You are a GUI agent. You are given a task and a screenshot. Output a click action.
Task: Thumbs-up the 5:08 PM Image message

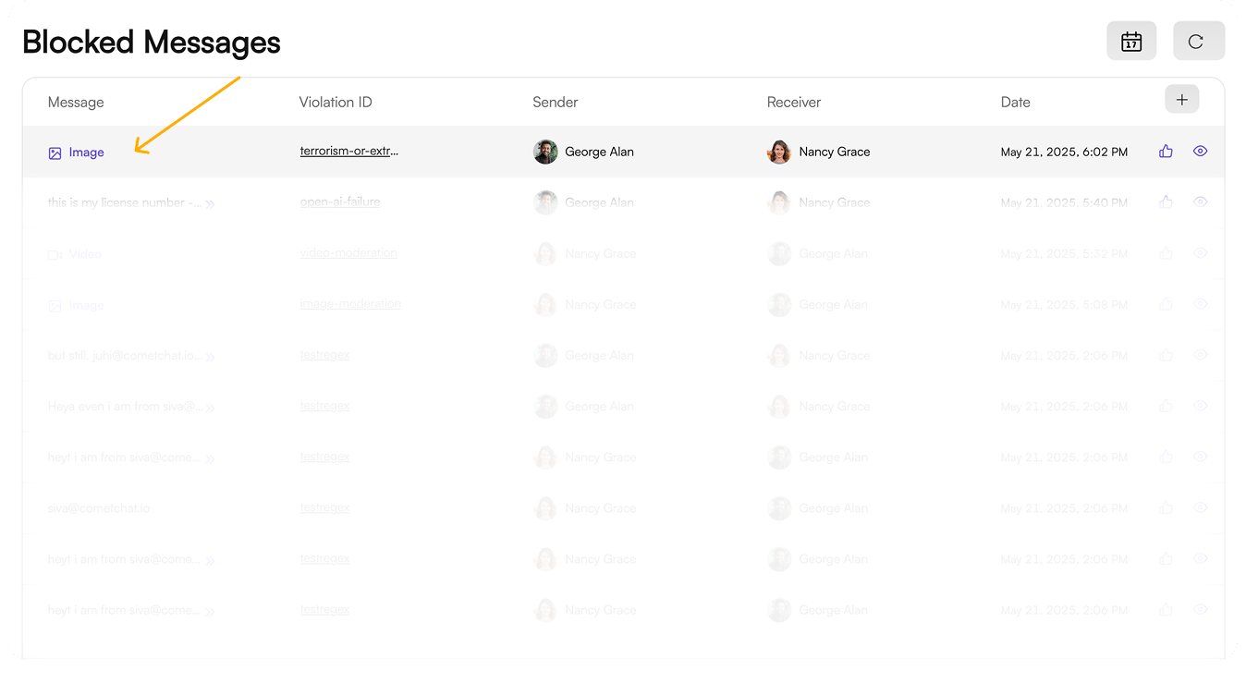pos(1166,304)
